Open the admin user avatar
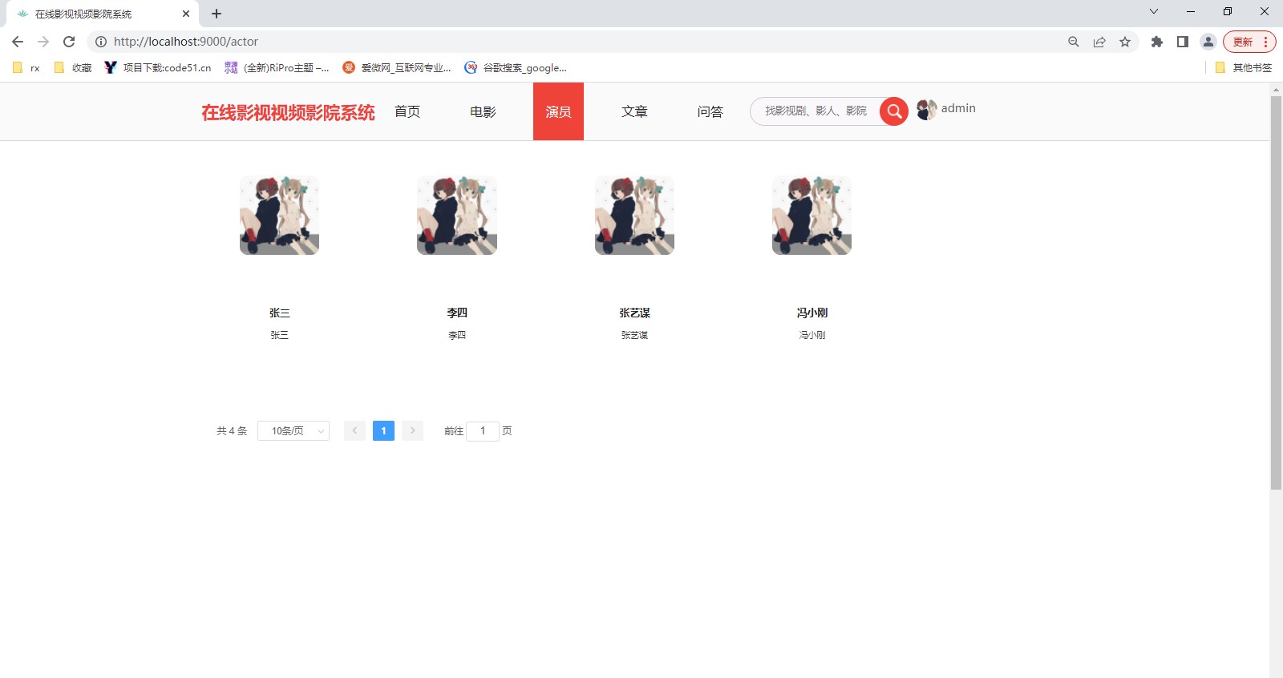Image resolution: width=1283 pixels, height=678 pixels. pyautogui.click(x=927, y=110)
